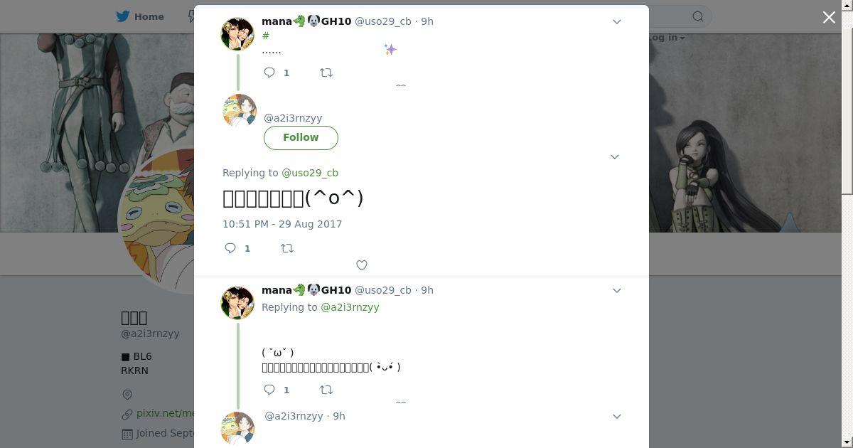Click the search magnifier icon
Image resolution: width=853 pixels, height=448 pixels.
point(698,16)
